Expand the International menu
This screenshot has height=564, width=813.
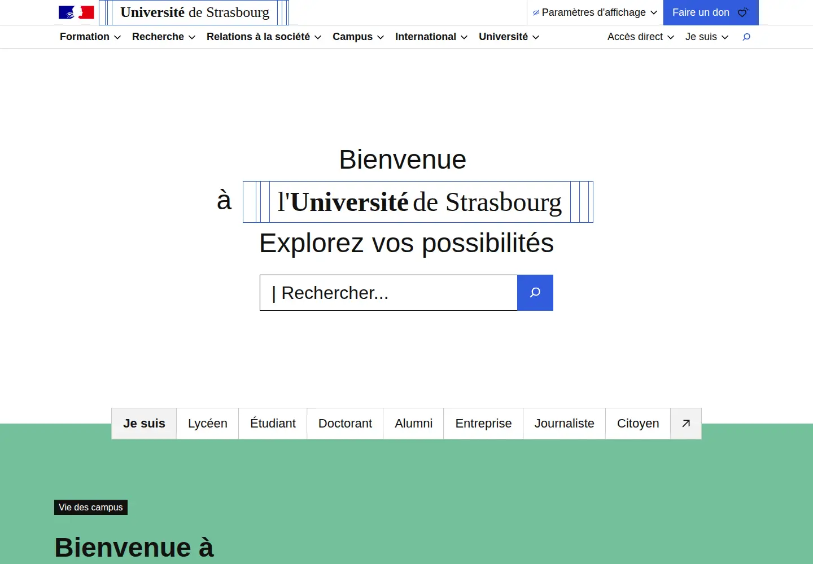(x=431, y=37)
